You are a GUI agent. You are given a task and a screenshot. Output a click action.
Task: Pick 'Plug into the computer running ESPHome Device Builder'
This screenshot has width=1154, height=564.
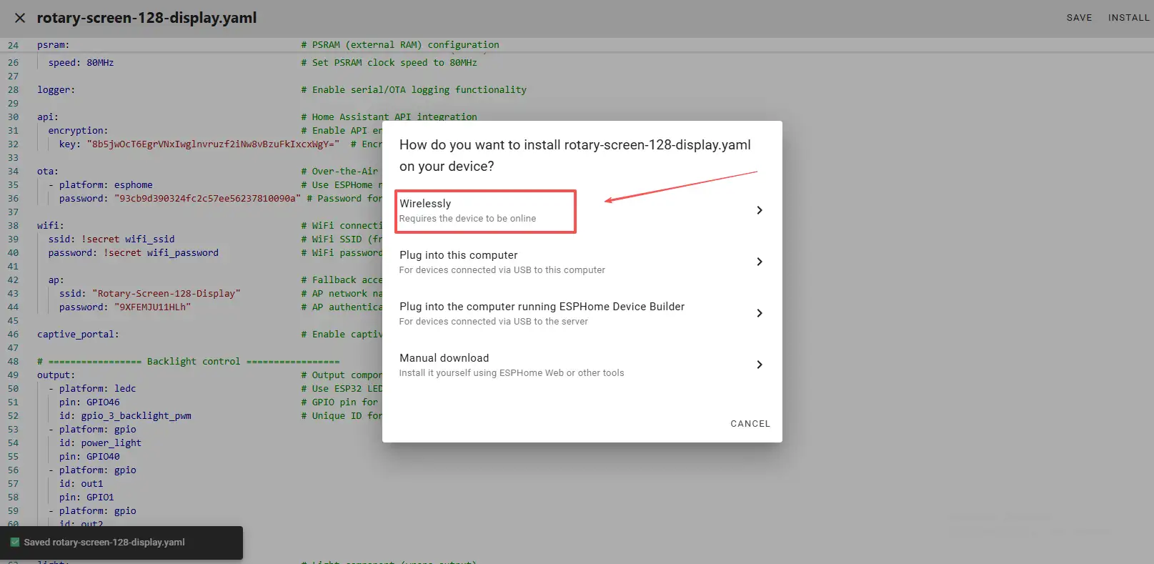pos(542,313)
